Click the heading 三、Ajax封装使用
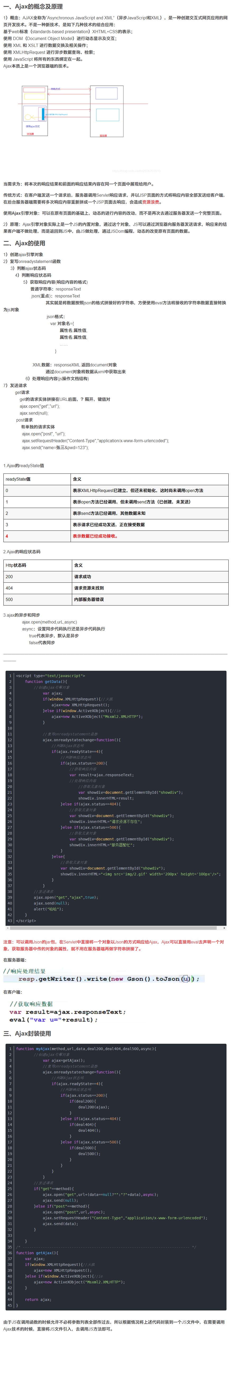 [27, 1033]
